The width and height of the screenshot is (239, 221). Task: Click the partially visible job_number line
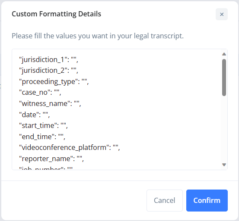(x=46, y=168)
